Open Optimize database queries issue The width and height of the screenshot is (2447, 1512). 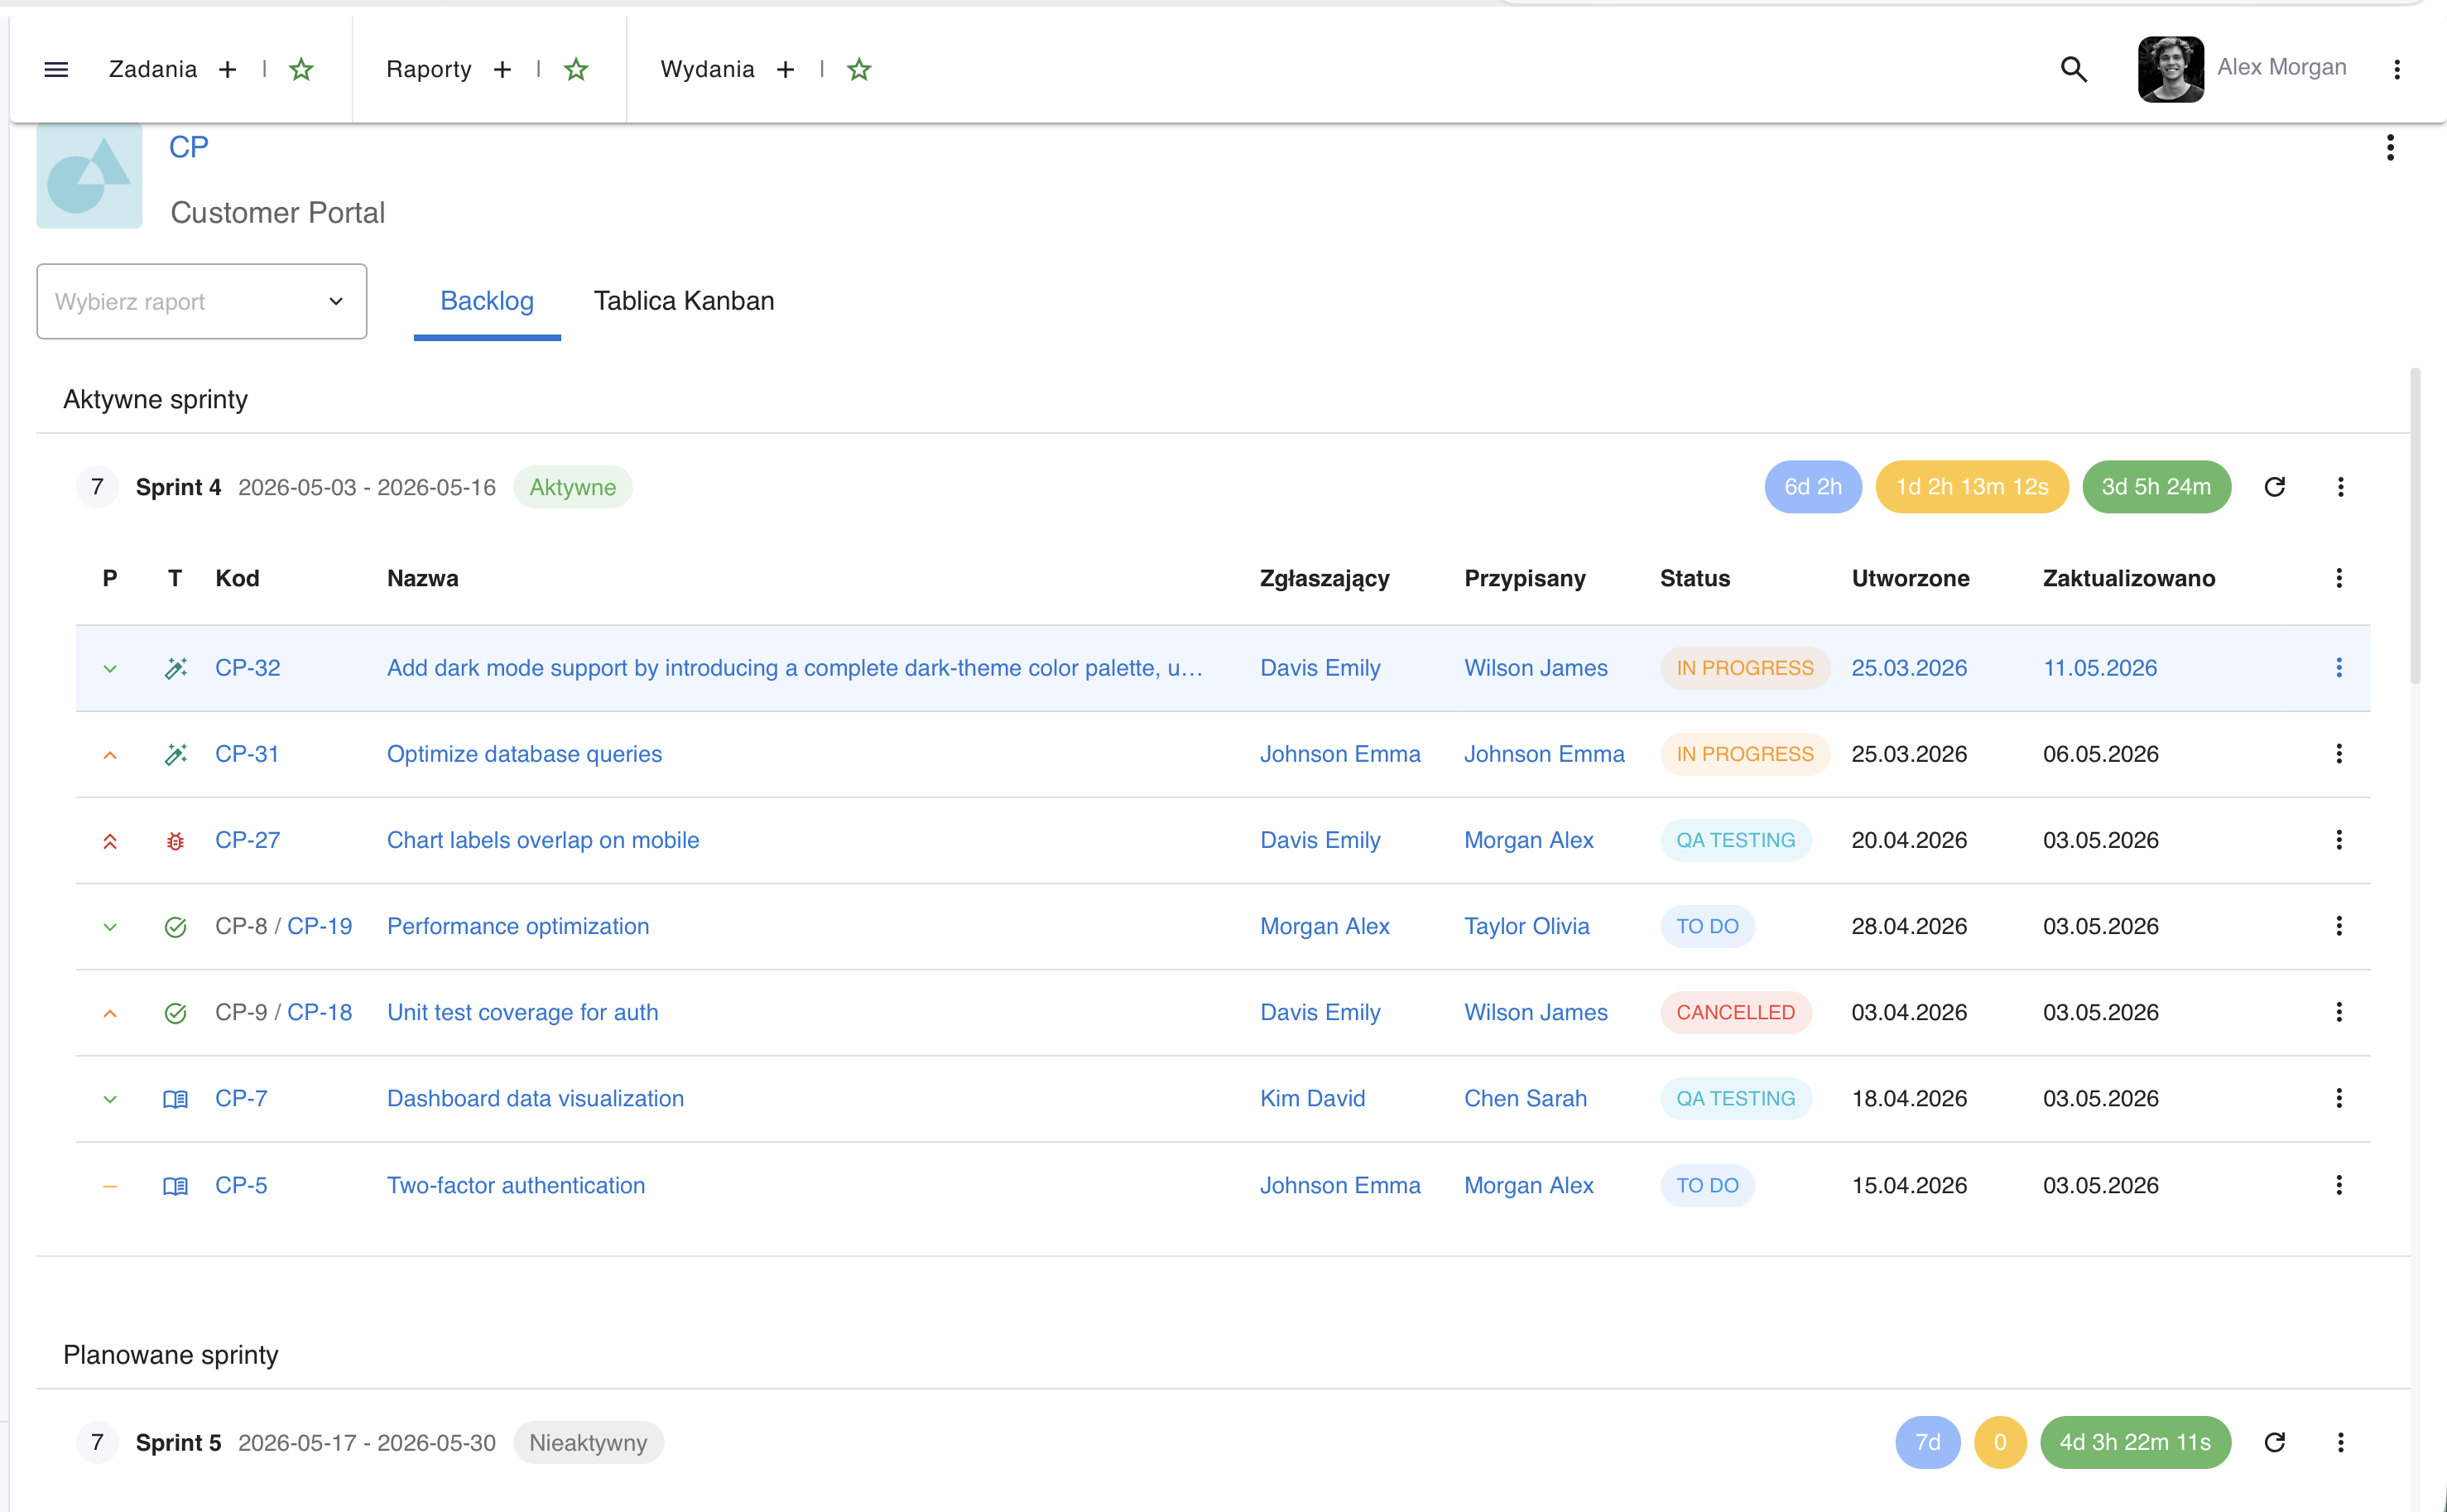524,753
